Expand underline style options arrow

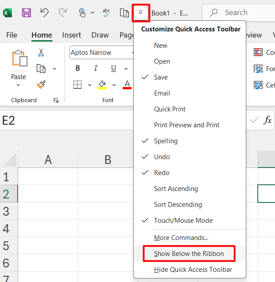coord(126,69)
